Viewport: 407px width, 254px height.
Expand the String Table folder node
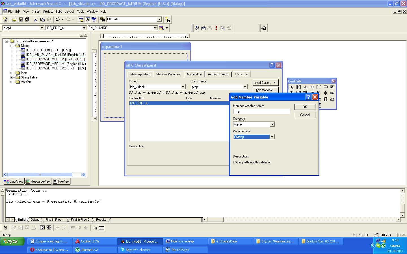(12, 77)
